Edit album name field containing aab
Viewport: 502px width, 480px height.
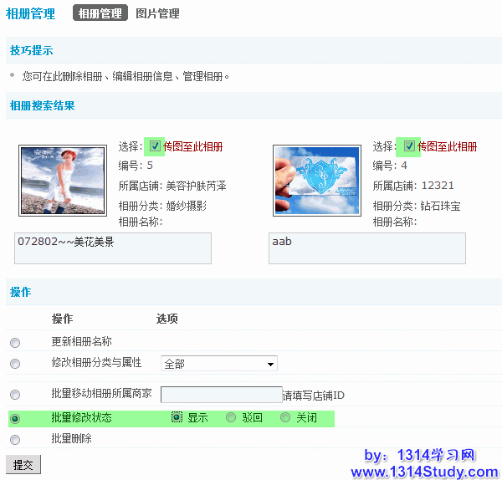366,248
